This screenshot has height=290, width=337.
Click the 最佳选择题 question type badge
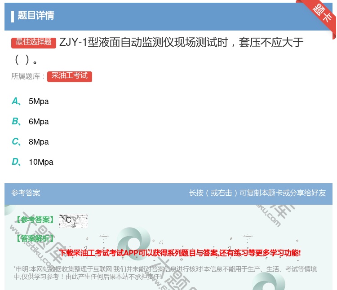click(x=34, y=43)
